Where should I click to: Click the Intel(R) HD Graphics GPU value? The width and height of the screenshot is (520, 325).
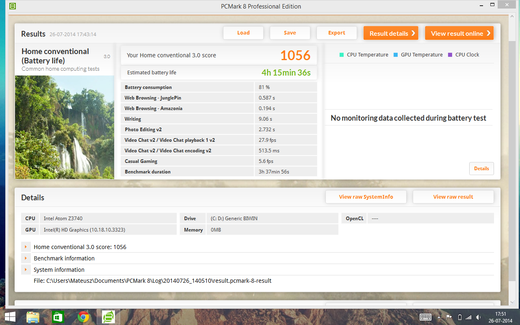tap(84, 230)
